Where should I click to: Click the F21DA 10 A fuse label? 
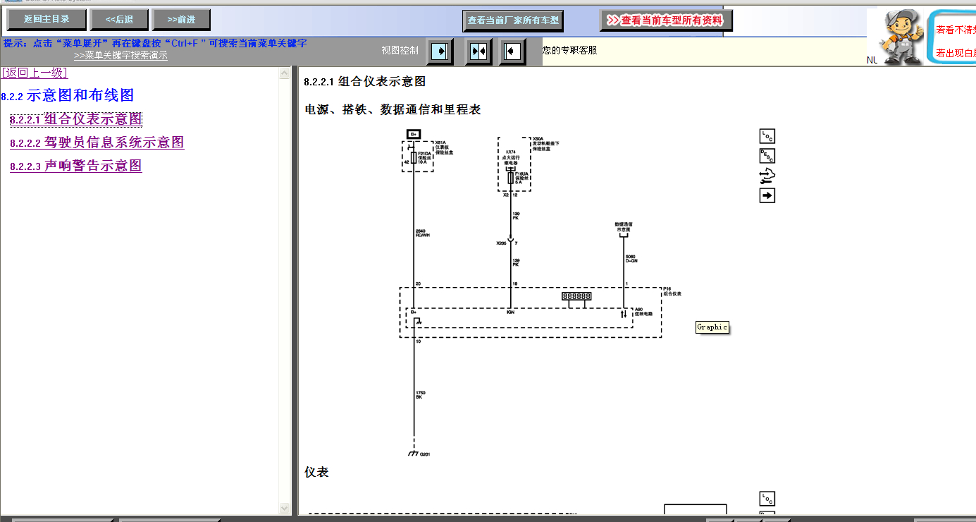pyautogui.click(x=423, y=157)
